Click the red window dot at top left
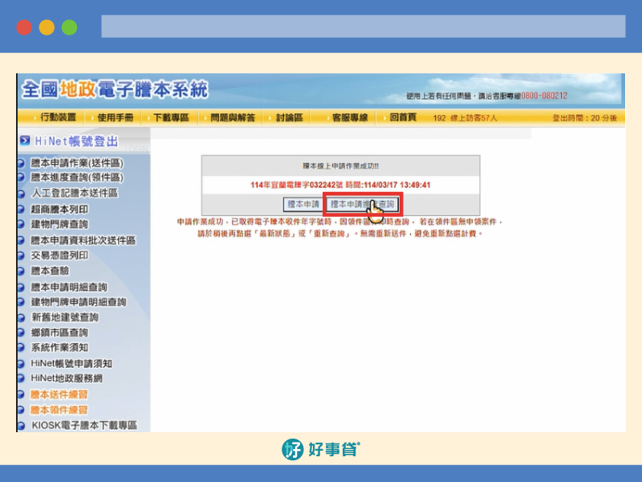 click(x=24, y=27)
